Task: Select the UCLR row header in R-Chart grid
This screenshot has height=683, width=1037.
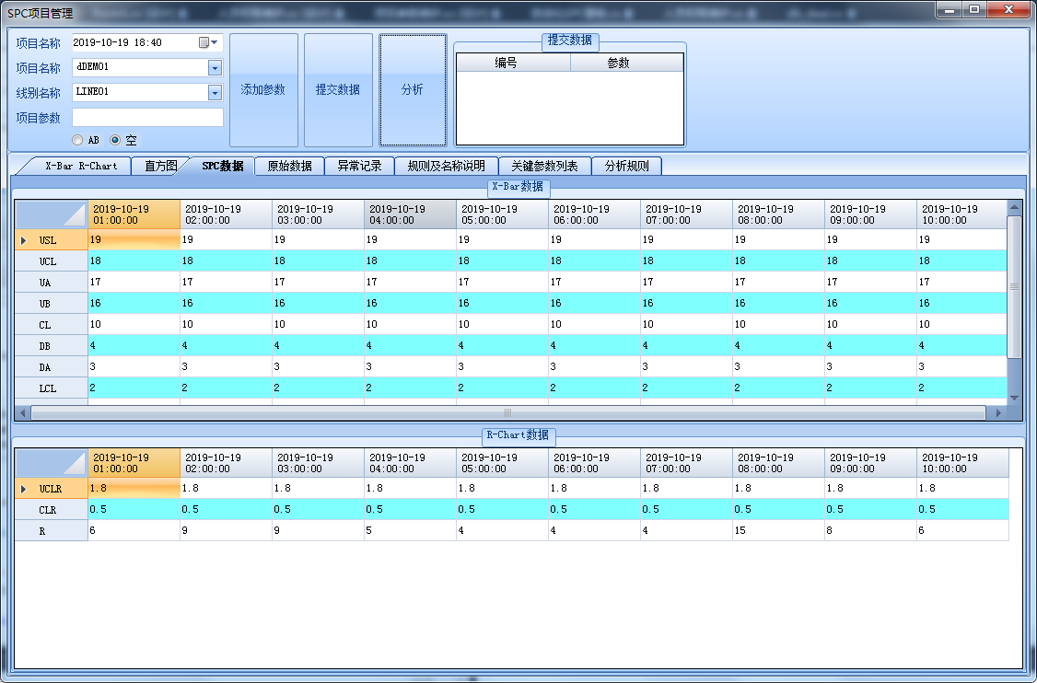Action: [51, 489]
